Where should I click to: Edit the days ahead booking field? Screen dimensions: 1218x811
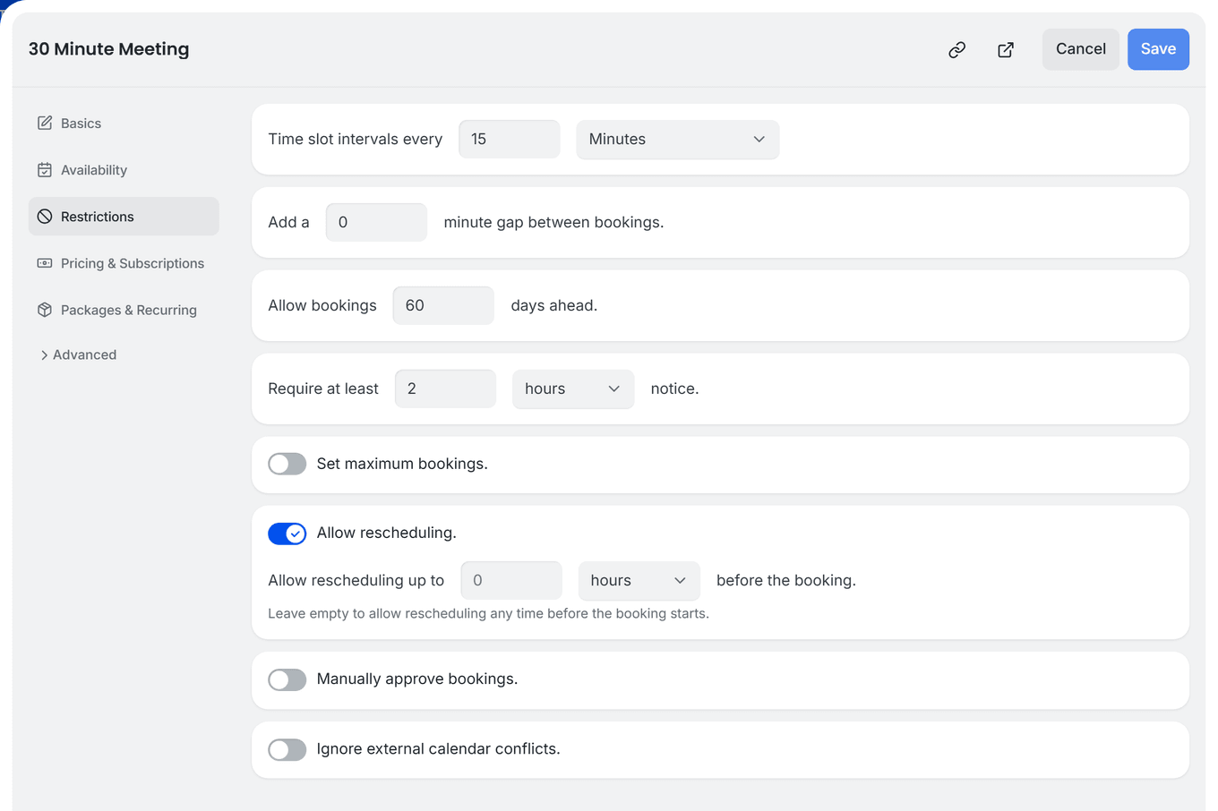coord(443,305)
